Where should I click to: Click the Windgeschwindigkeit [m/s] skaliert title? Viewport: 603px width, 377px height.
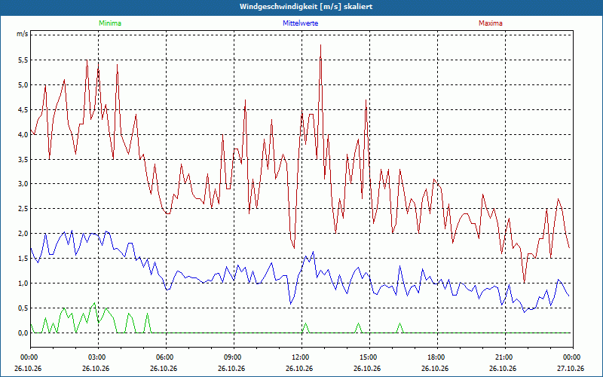(306, 7)
